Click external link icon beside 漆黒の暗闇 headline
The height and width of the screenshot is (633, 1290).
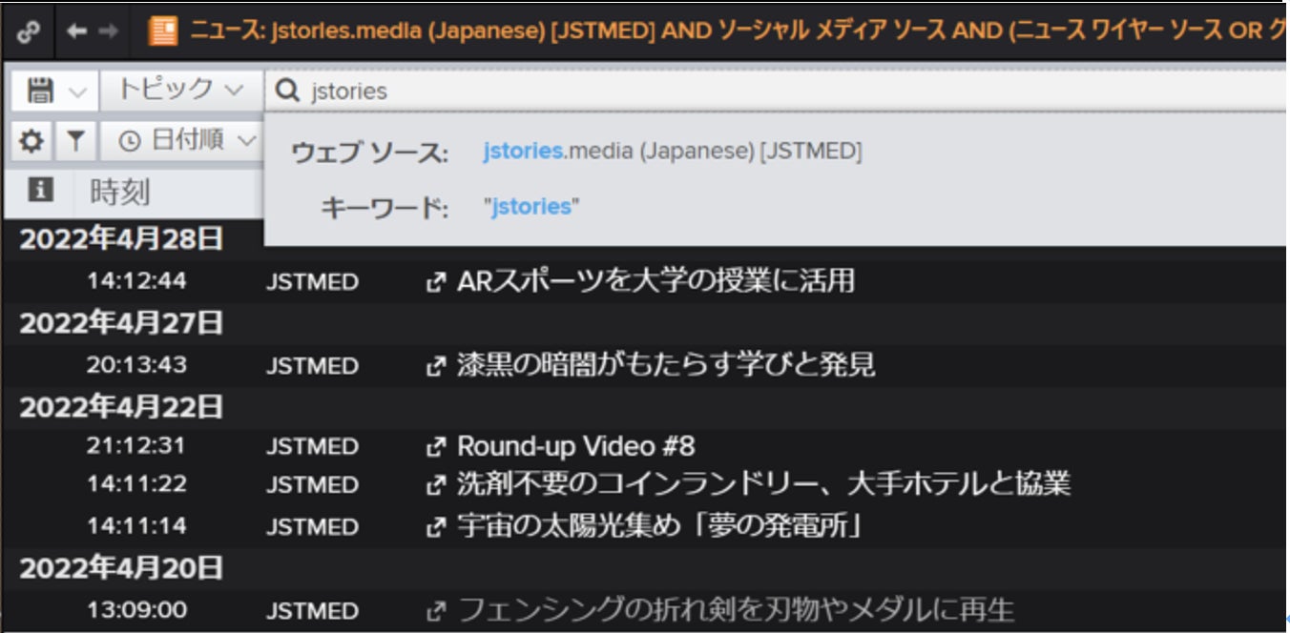(436, 365)
